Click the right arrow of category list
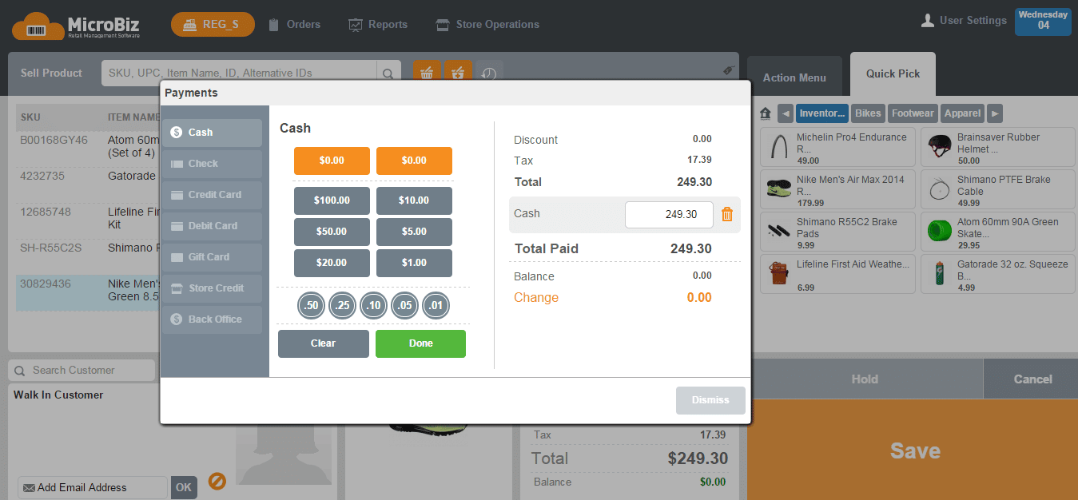 coord(995,113)
